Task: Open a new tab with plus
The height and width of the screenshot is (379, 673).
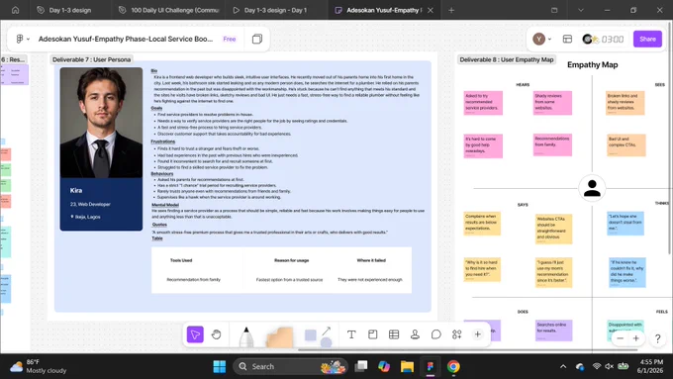Action: coord(451,10)
